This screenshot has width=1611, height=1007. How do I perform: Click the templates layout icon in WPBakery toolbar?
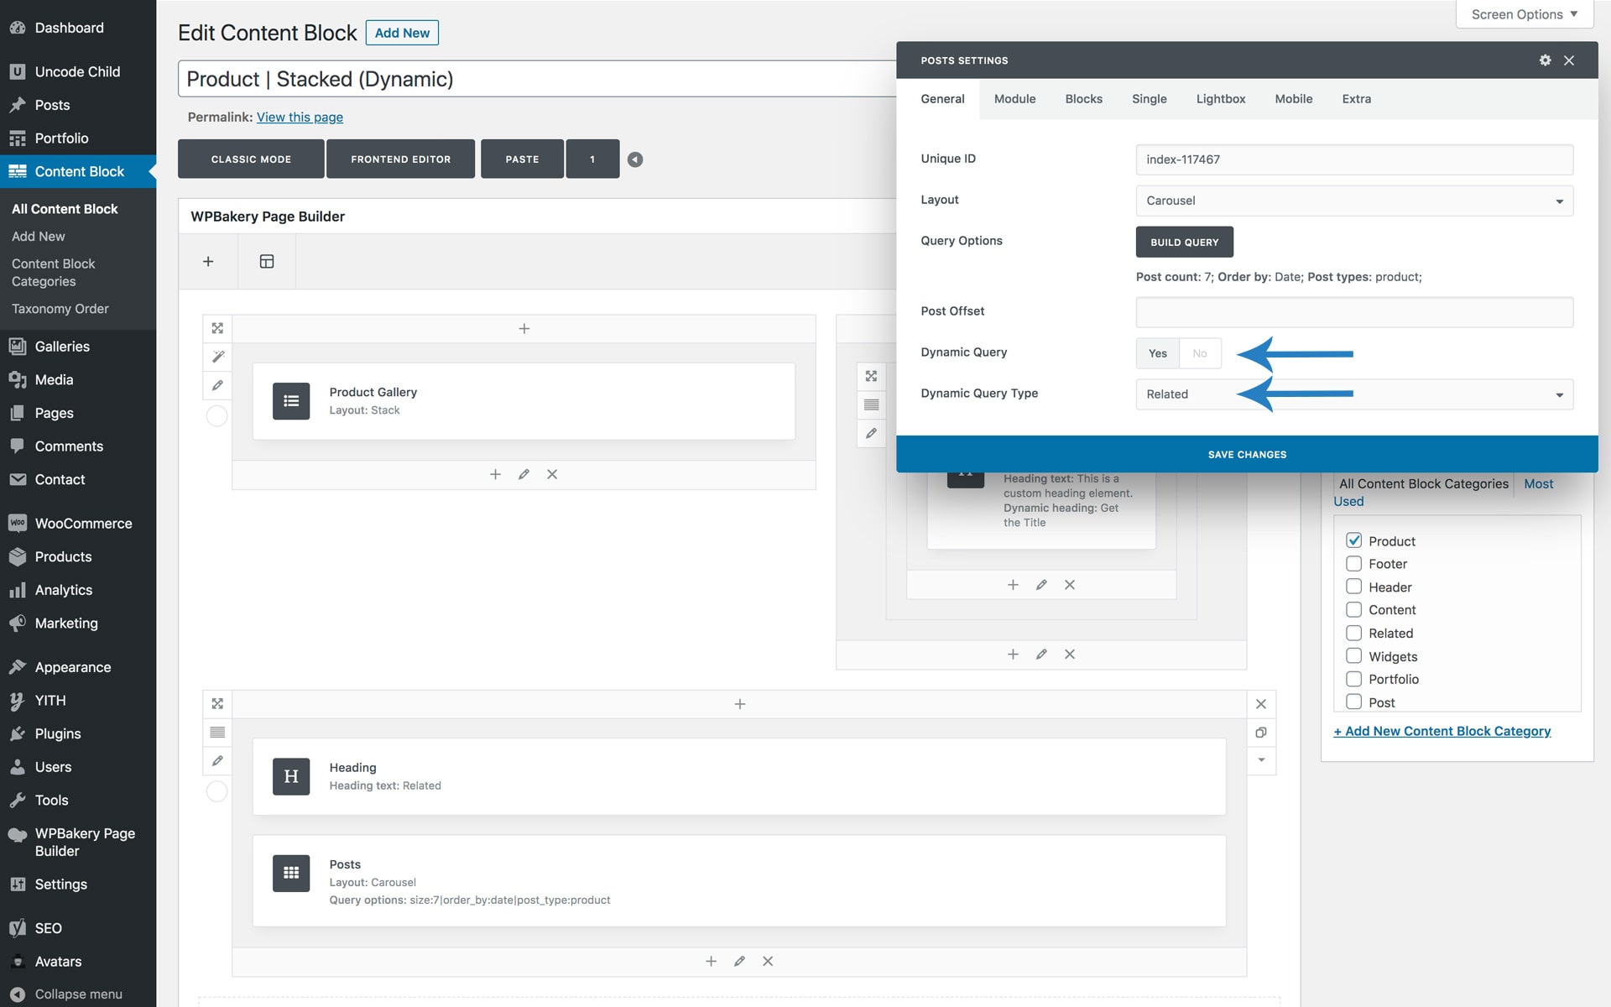tap(267, 262)
